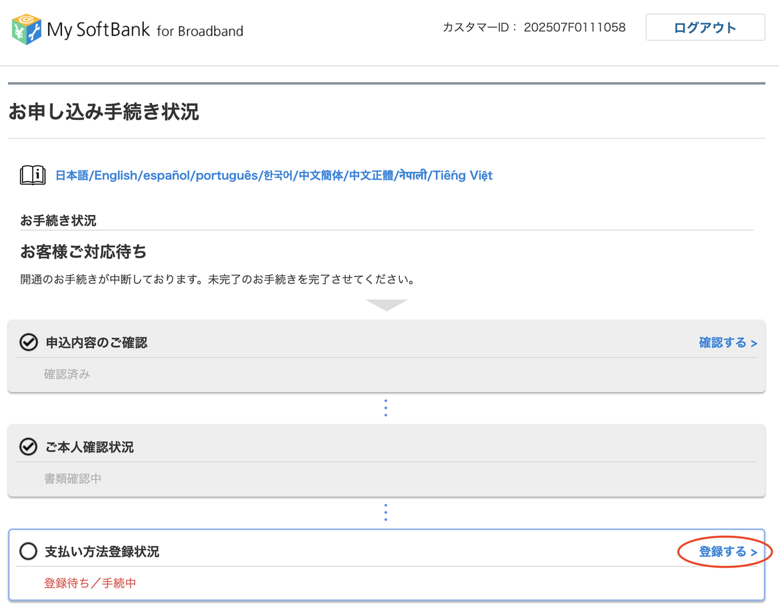
Task: Select the customer ID 202507F0111058
Action: [x=575, y=27]
